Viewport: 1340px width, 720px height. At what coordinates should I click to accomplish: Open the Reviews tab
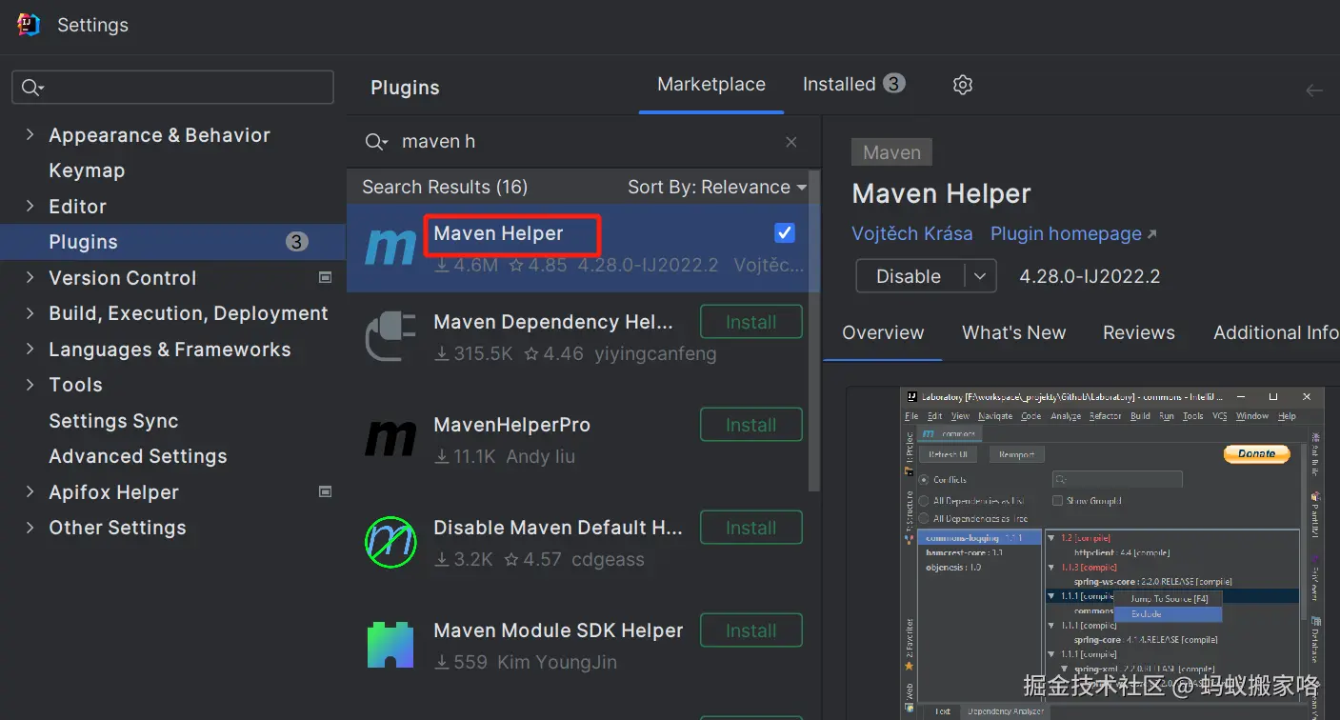coord(1138,332)
